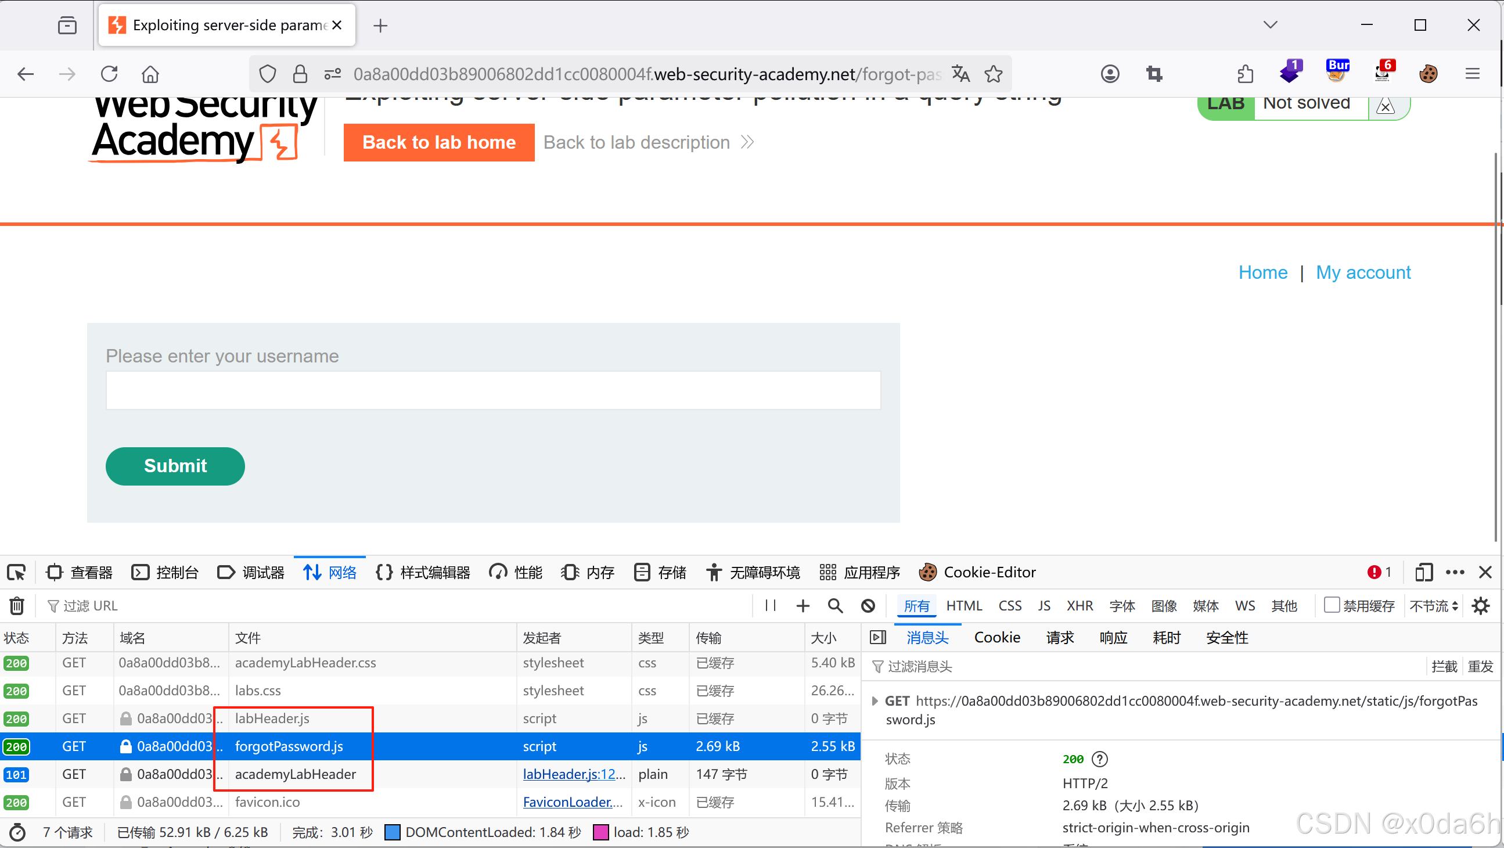This screenshot has height=848, width=1504.
Task: Enable the 禁用缓存 checkbox
Action: click(x=1332, y=606)
